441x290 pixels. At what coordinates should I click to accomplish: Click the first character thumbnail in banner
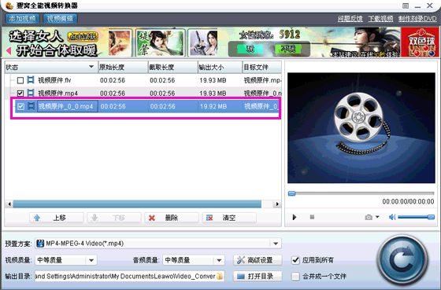(x=120, y=43)
